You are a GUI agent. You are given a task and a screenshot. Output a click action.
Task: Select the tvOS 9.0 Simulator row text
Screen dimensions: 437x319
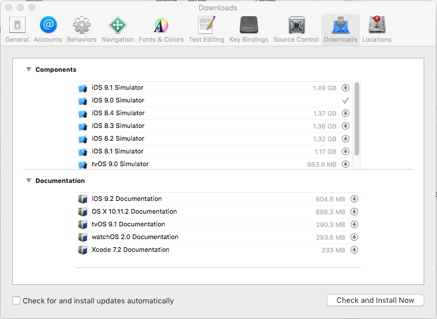coord(120,164)
